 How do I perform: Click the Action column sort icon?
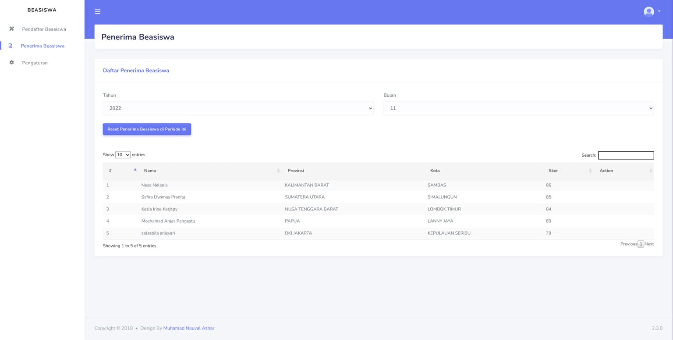(651, 171)
